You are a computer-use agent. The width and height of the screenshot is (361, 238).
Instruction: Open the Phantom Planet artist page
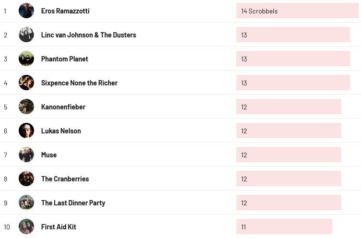coord(65,59)
